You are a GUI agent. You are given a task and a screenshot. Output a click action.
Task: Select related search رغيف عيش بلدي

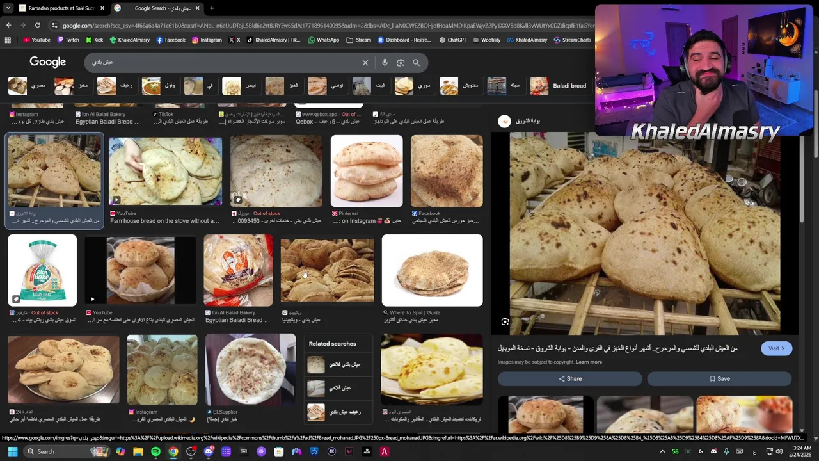tap(338, 412)
